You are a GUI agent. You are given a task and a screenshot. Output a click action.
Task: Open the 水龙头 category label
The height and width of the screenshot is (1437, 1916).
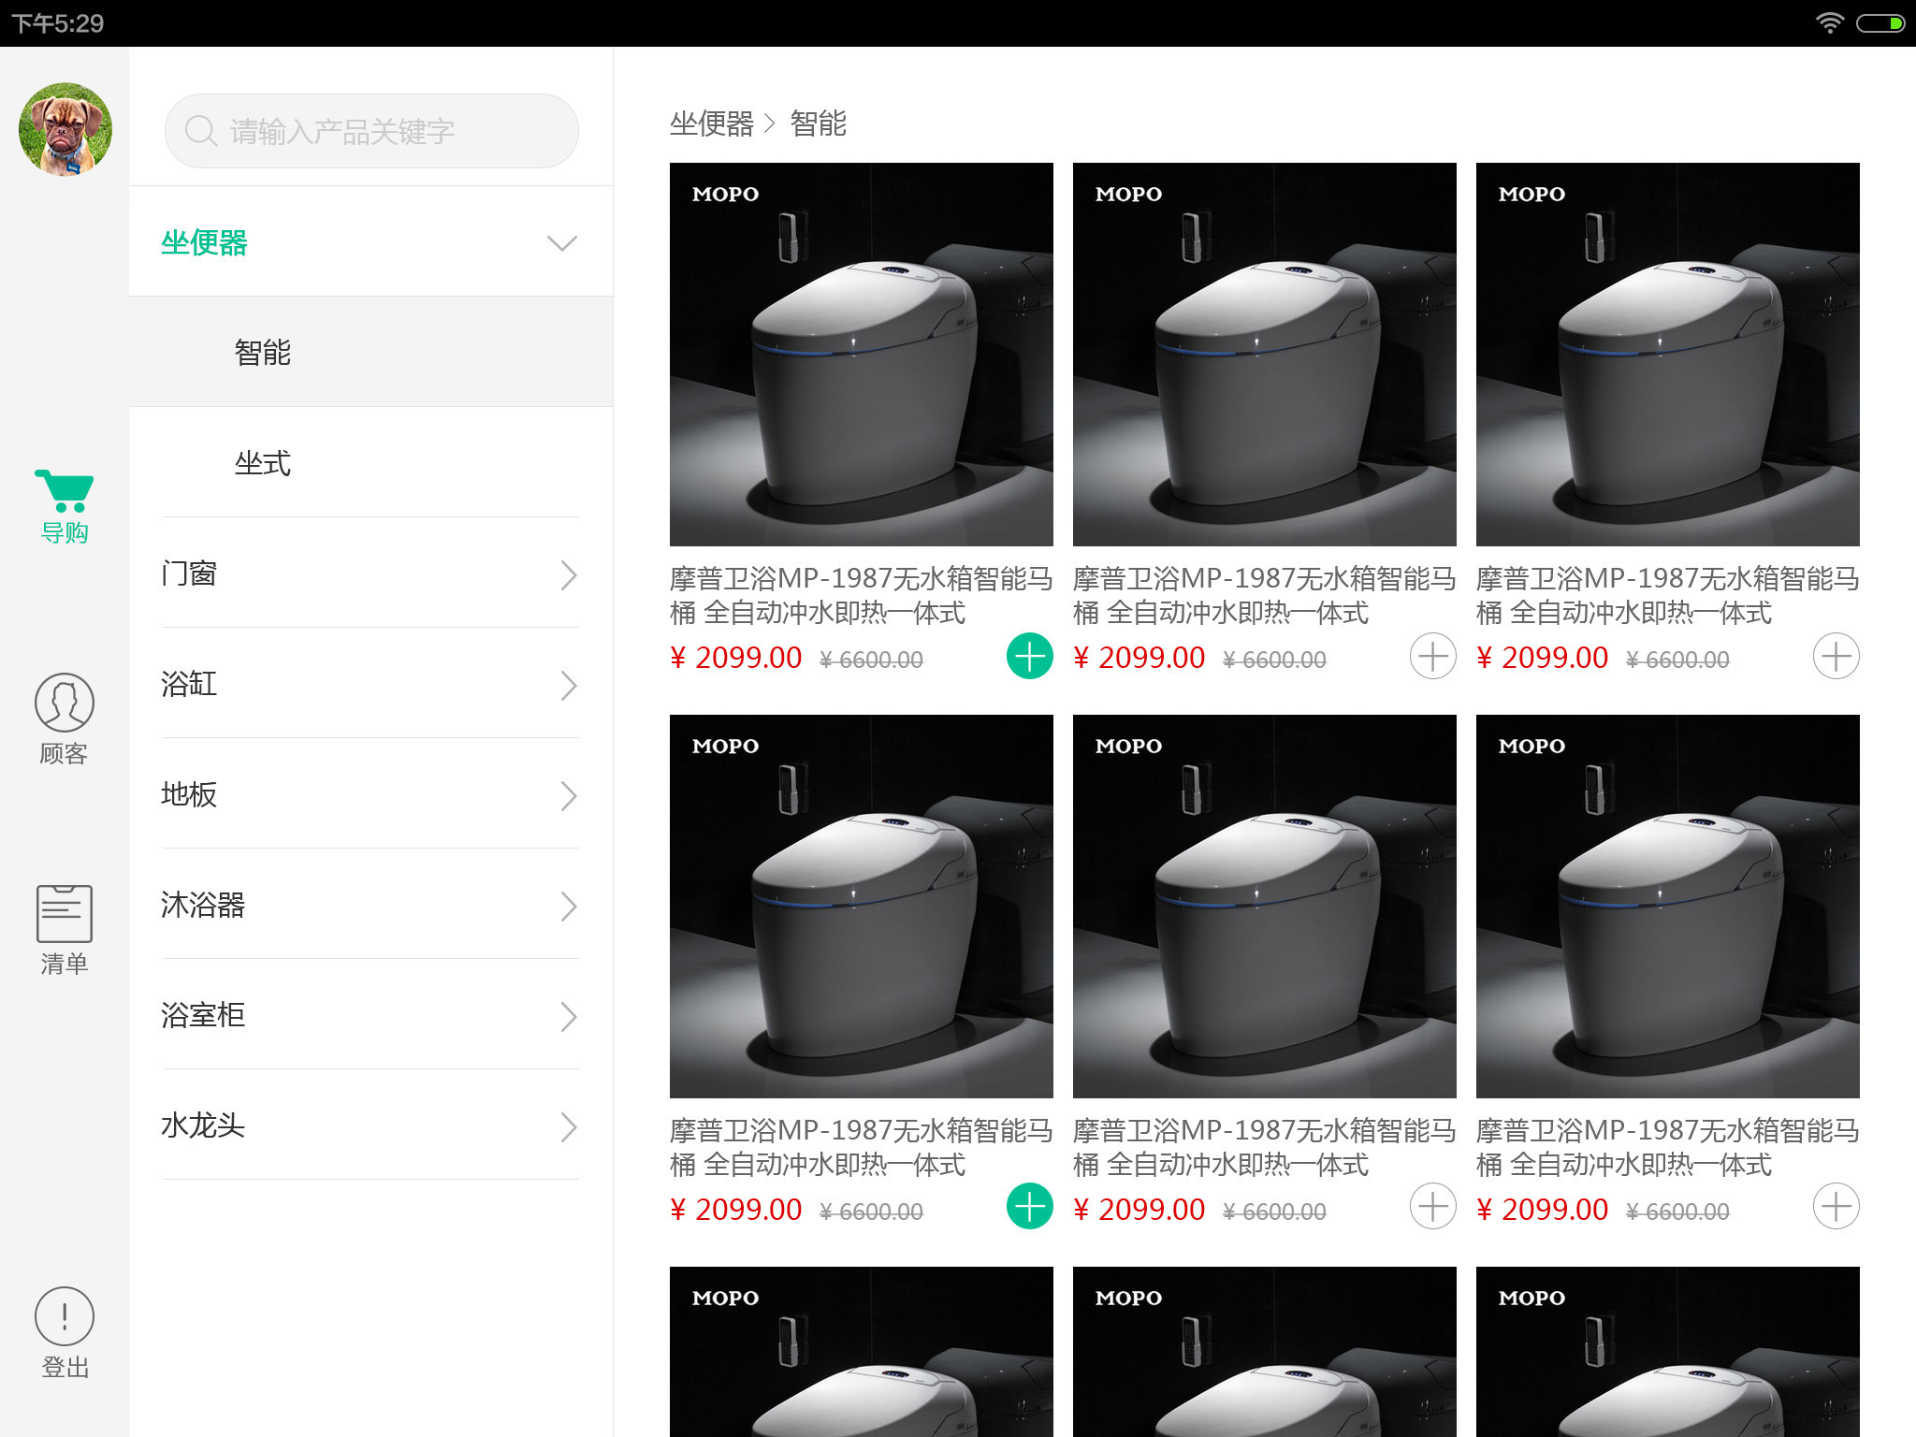click(x=203, y=1125)
